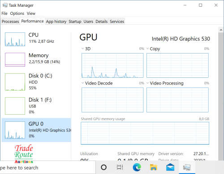Image resolution: width=224 pixels, height=174 pixels.
Task: Open the Mail app taskbar icon
Action: click(x=170, y=167)
